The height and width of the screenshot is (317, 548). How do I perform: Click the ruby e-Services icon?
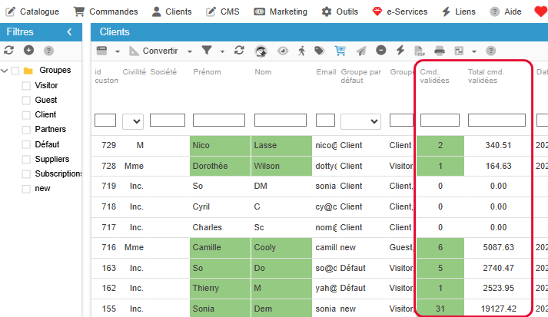tap(377, 12)
